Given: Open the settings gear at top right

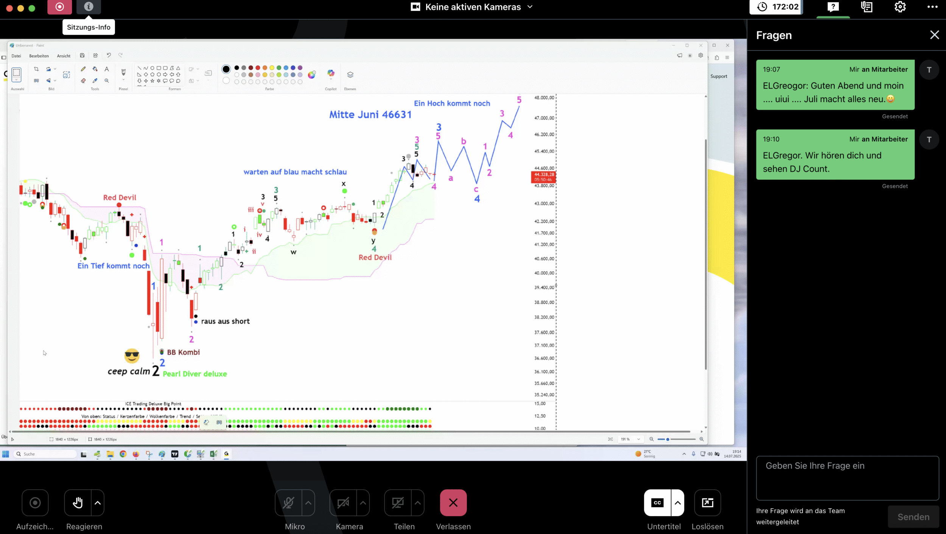Looking at the screenshot, I should click(900, 7).
